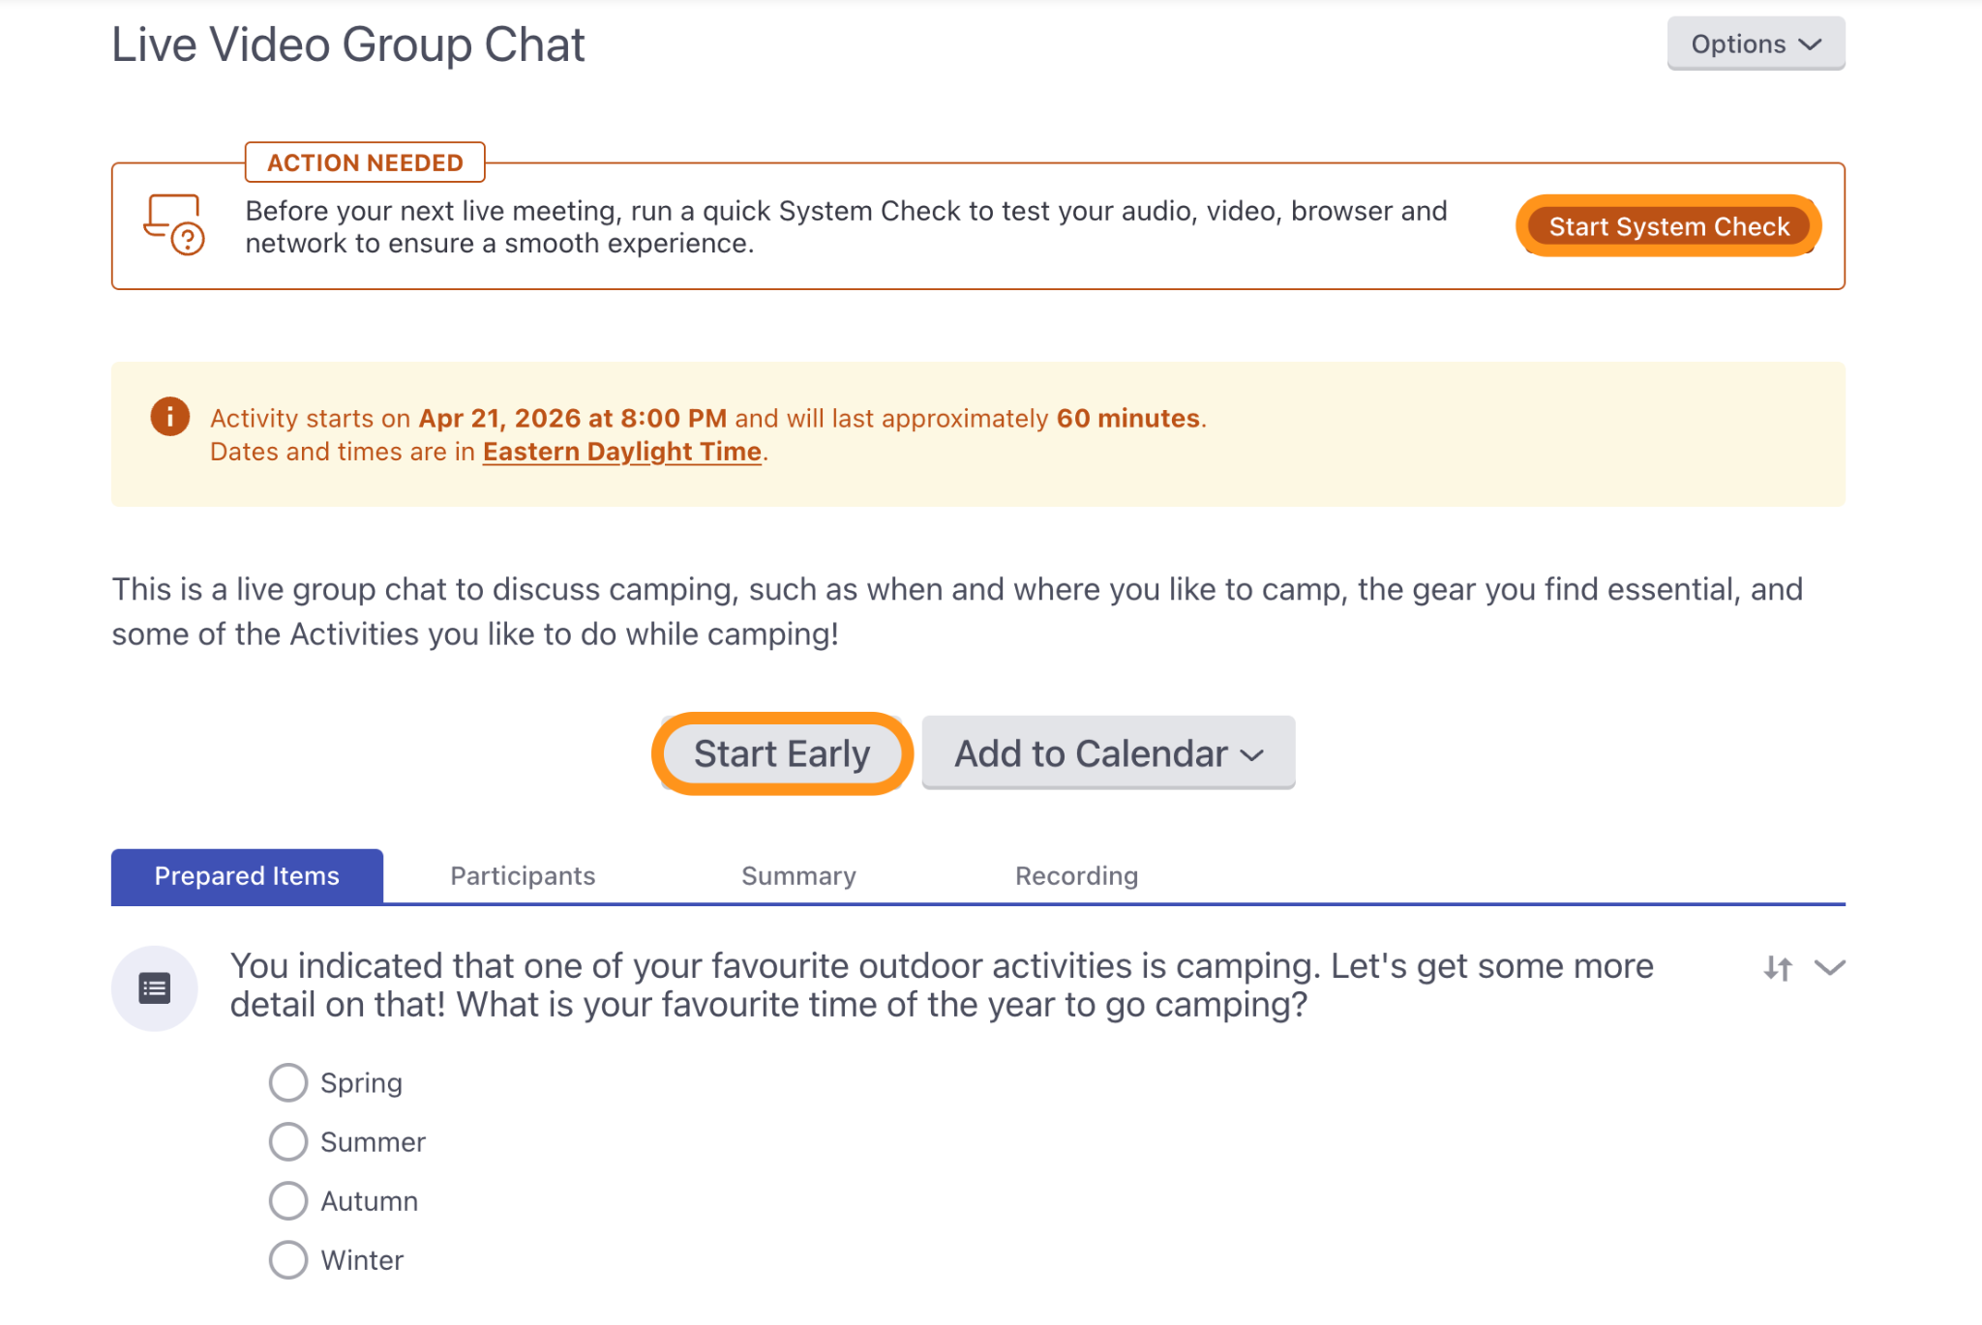Screen dimensions: 1982x1325
Task: Click the multiple choice question list icon
Action: coord(155,988)
